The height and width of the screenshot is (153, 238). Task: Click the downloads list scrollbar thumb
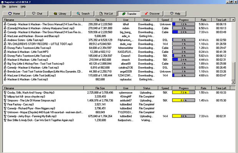coord(233,71)
